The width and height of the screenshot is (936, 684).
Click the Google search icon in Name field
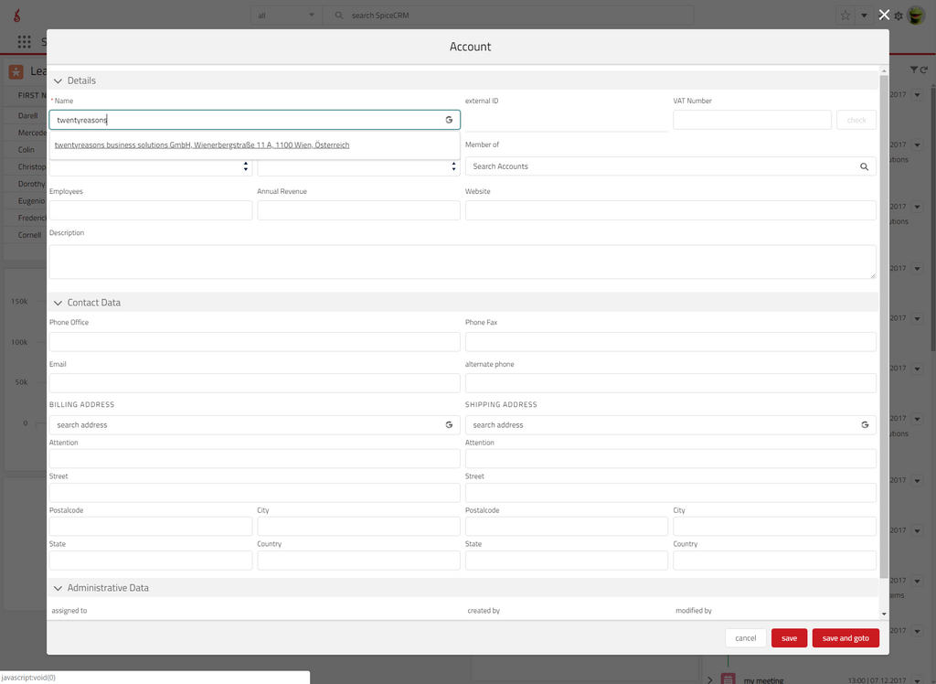[x=449, y=120]
